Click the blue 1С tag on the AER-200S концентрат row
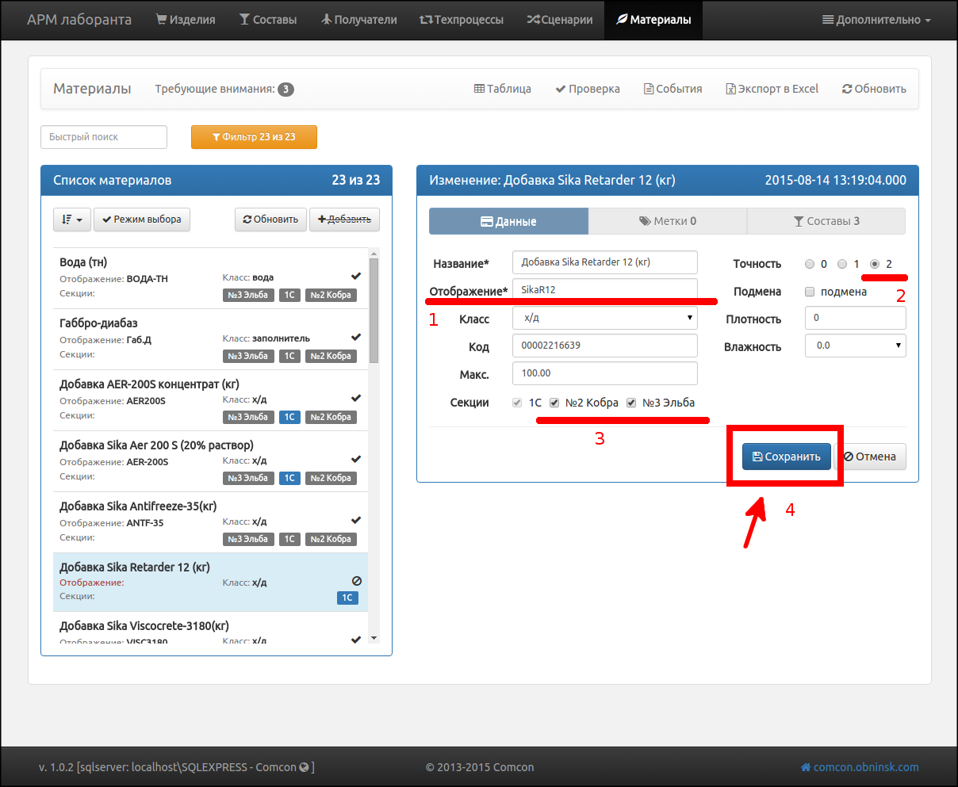The image size is (958, 787). (289, 417)
